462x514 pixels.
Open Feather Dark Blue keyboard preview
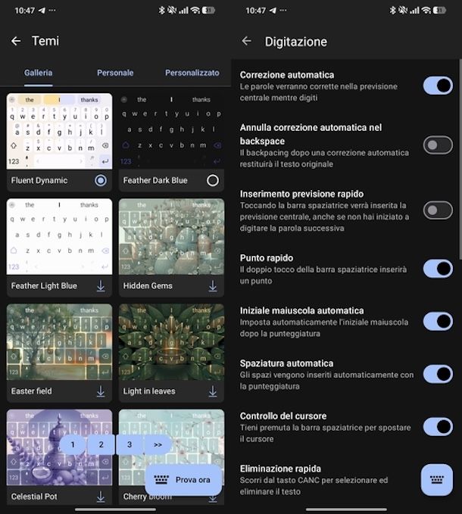click(171, 132)
